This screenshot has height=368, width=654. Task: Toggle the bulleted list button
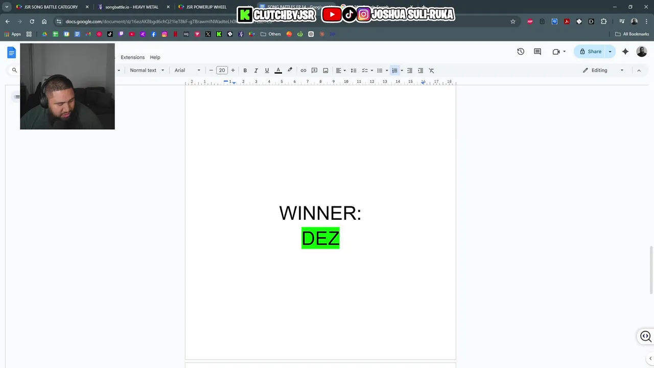[380, 71]
